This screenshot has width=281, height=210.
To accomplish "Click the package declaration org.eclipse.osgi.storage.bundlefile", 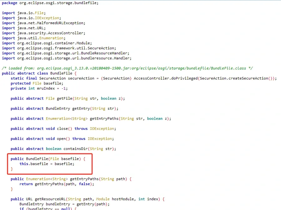I will [x=59, y=3].
